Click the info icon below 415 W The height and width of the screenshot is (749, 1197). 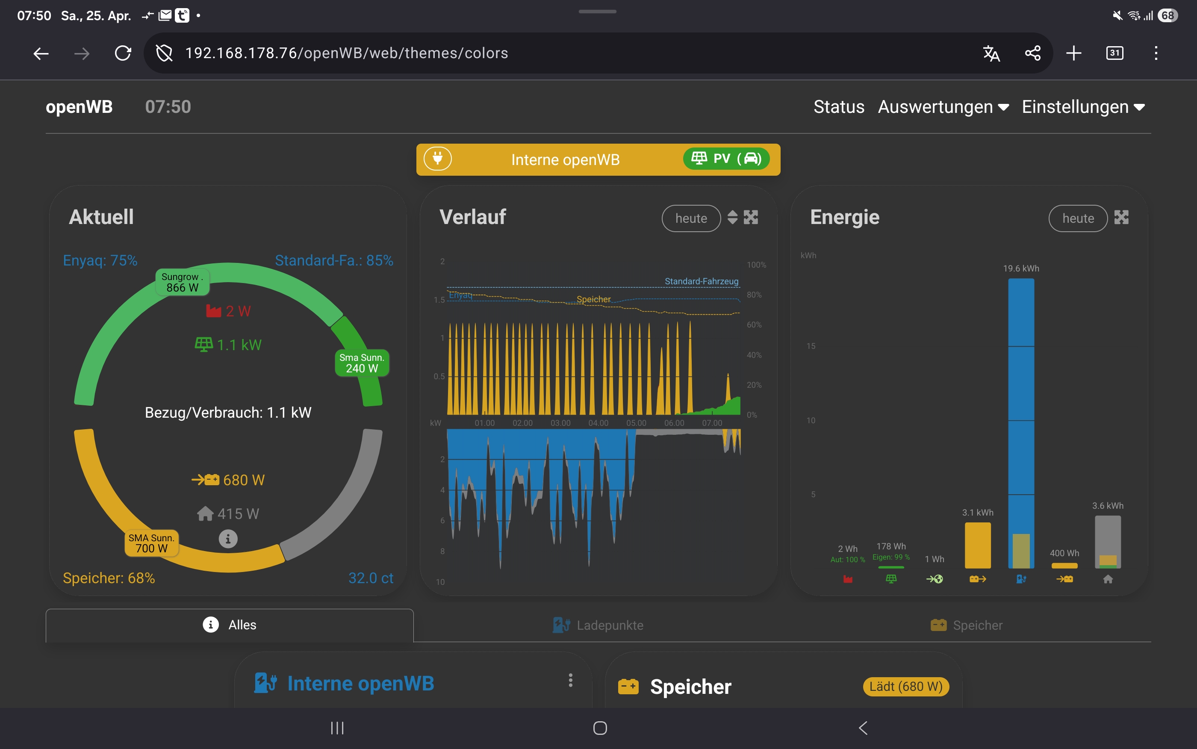point(228,539)
